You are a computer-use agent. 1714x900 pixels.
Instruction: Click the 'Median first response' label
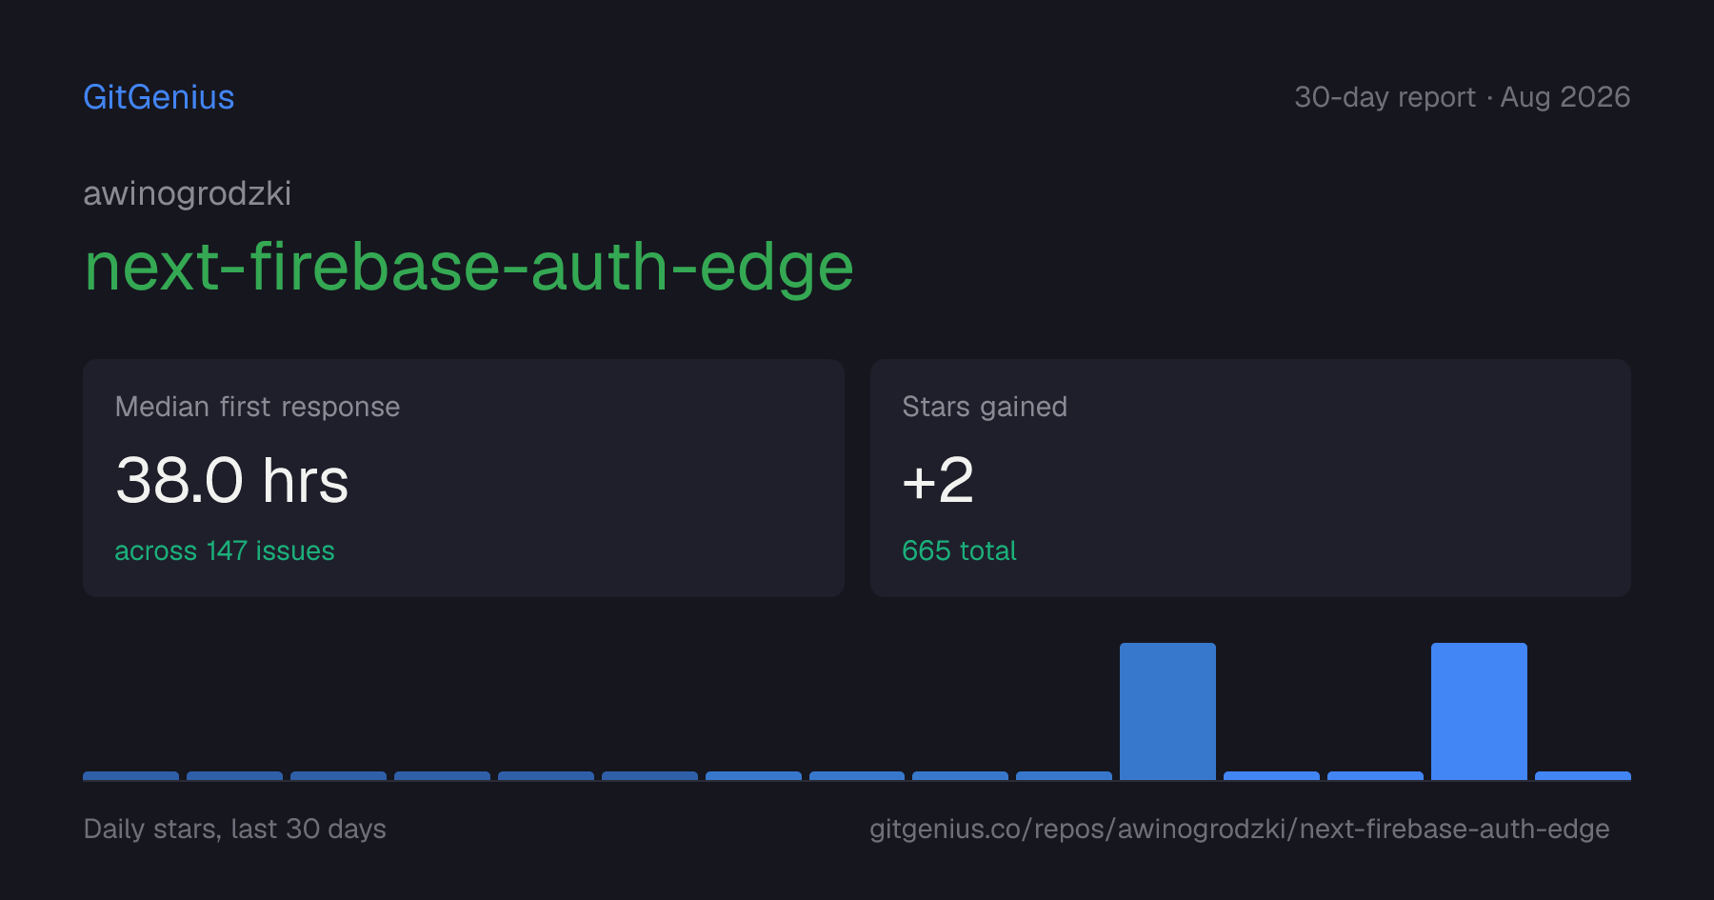pyautogui.click(x=257, y=407)
